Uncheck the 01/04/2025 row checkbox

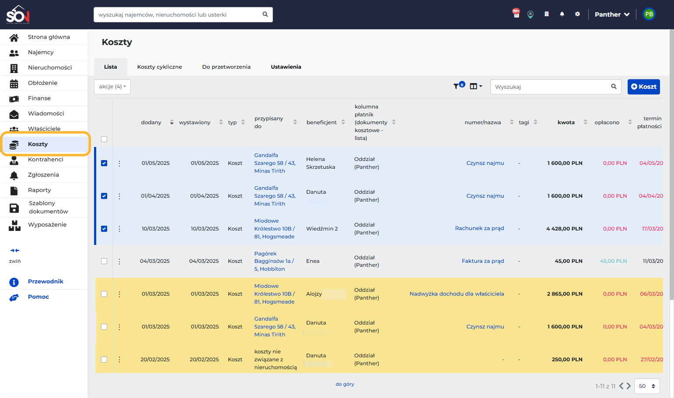[104, 196]
